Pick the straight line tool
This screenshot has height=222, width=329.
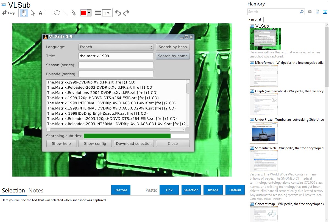[x=65, y=13]
